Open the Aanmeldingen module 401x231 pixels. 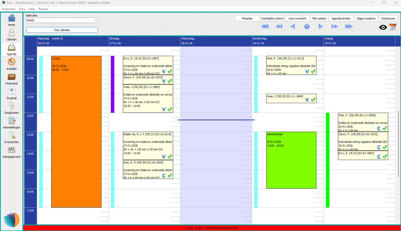click(11, 124)
